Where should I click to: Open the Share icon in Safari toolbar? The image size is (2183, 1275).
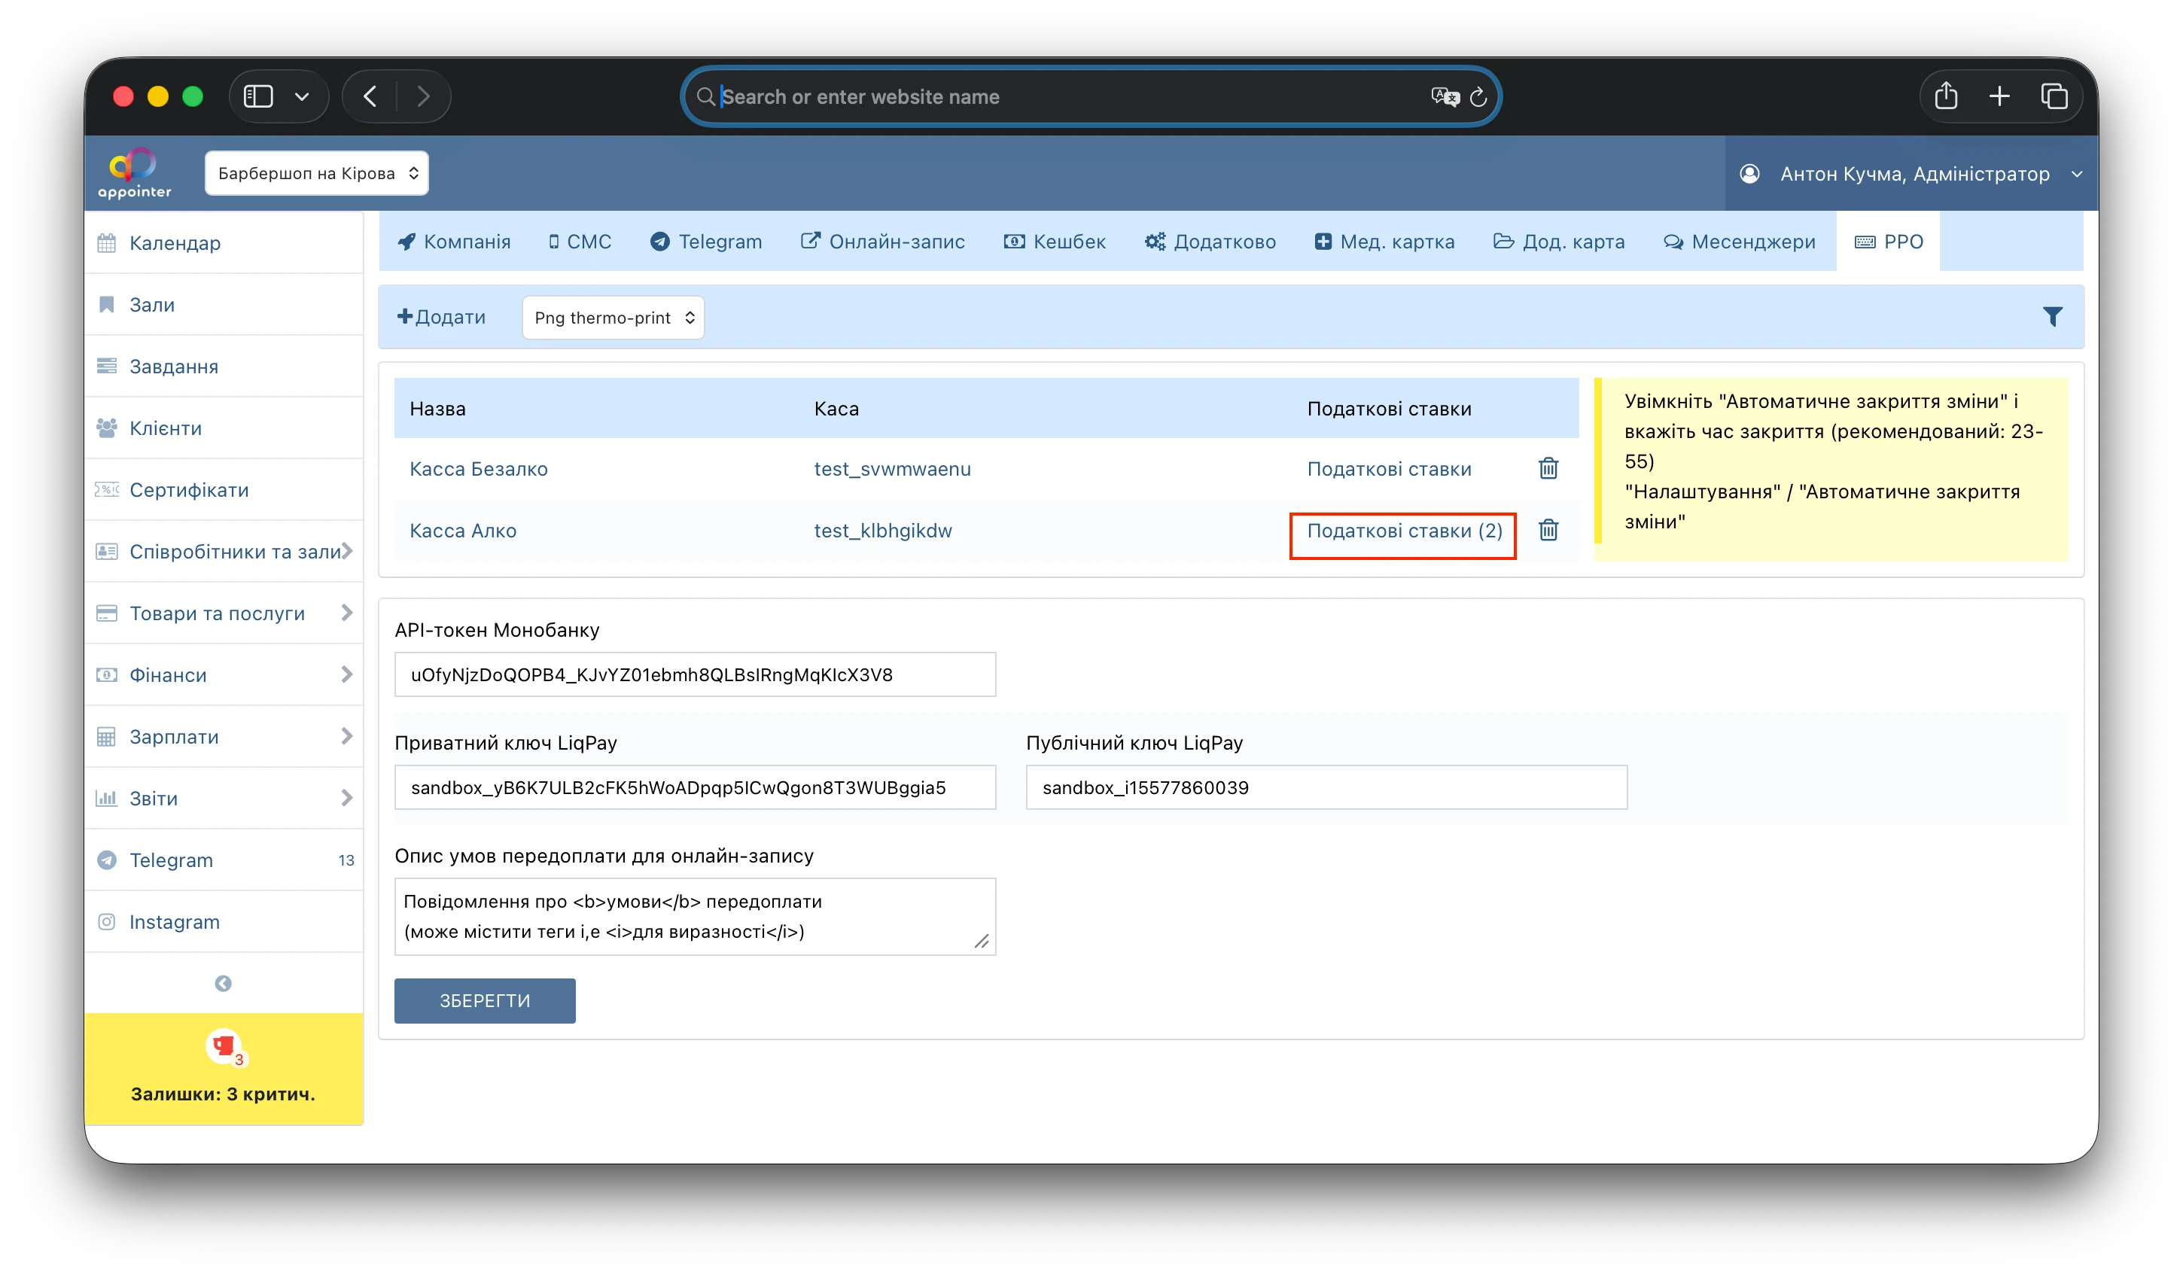(x=1946, y=96)
